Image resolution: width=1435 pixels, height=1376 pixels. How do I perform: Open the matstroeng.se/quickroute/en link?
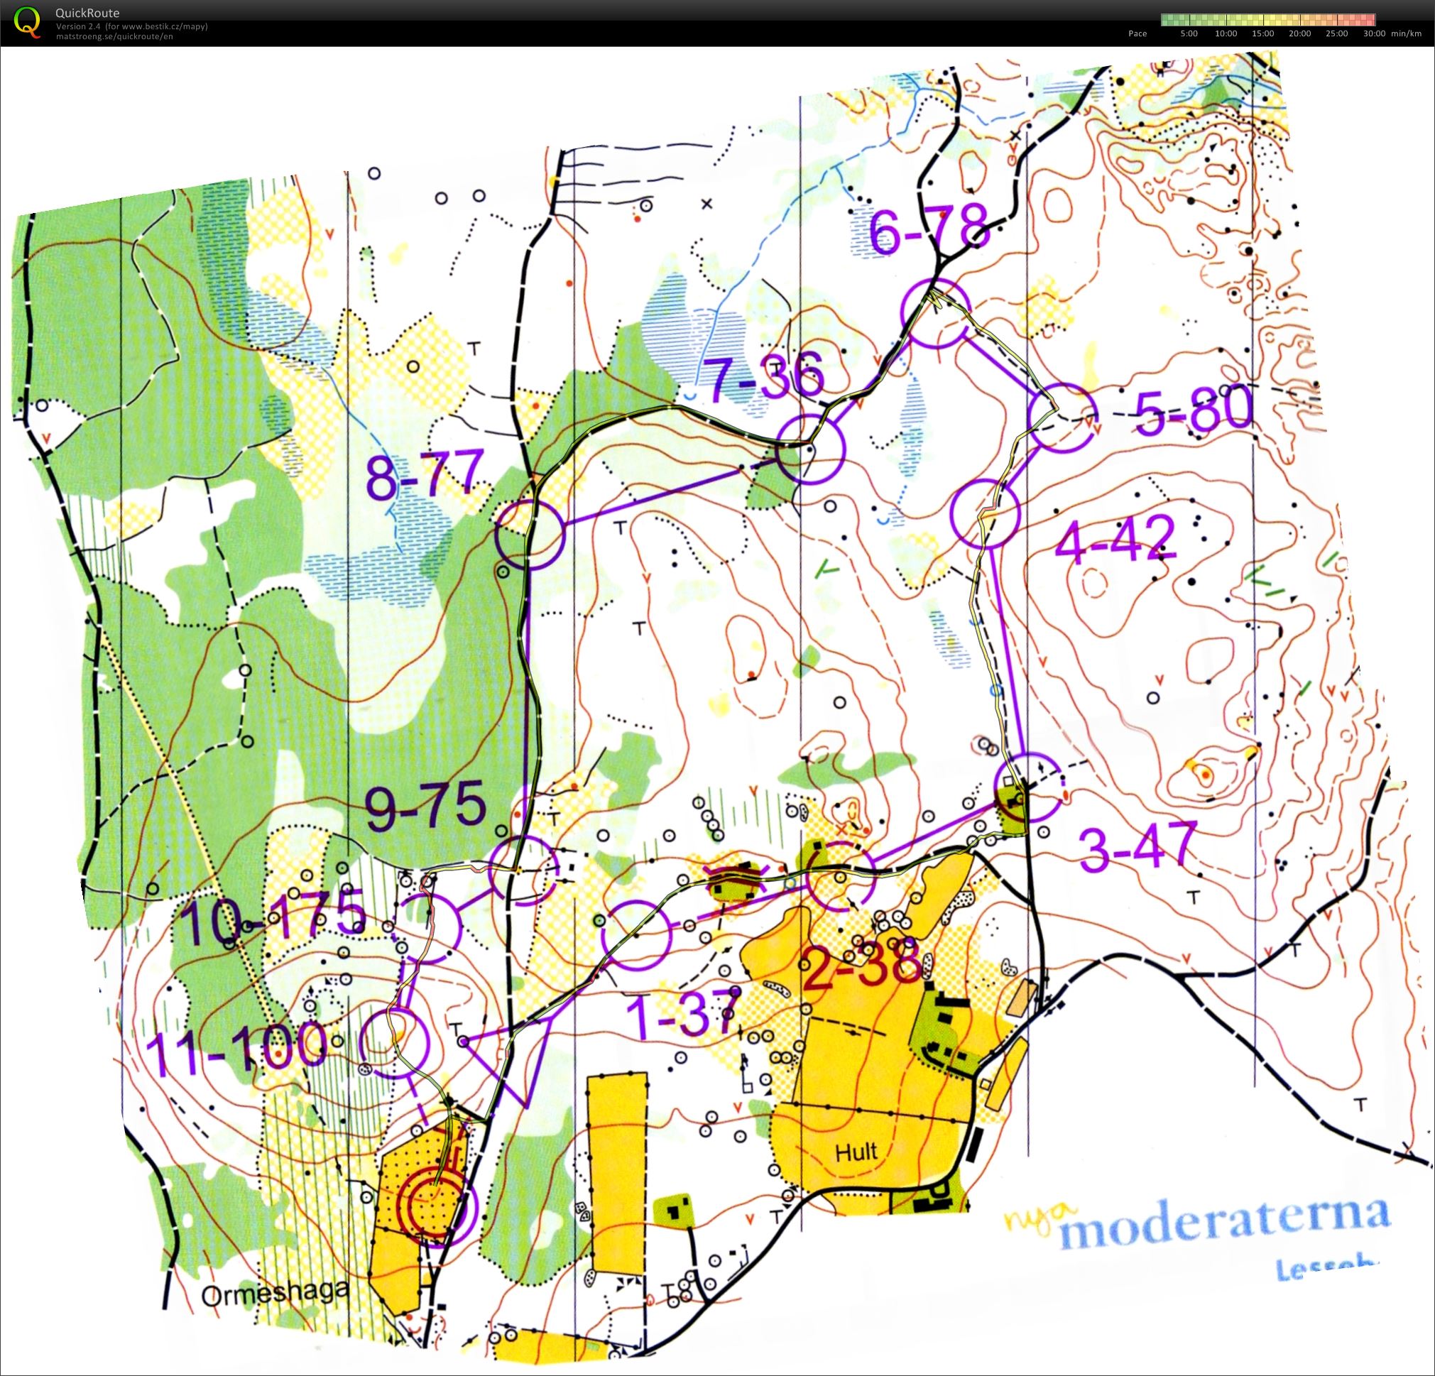114,37
